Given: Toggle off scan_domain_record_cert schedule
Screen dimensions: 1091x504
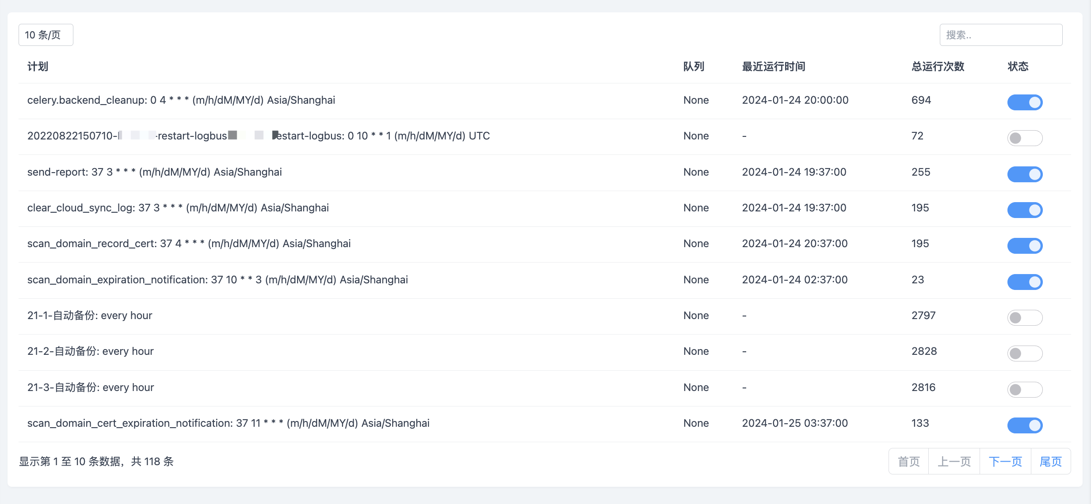Looking at the screenshot, I should tap(1024, 246).
